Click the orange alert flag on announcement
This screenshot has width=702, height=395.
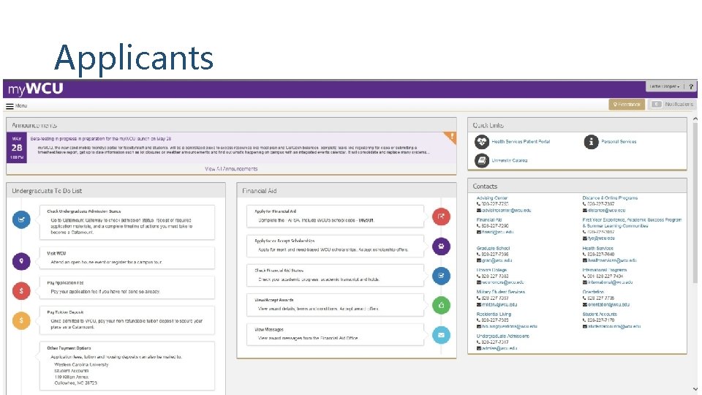pos(450,137)
